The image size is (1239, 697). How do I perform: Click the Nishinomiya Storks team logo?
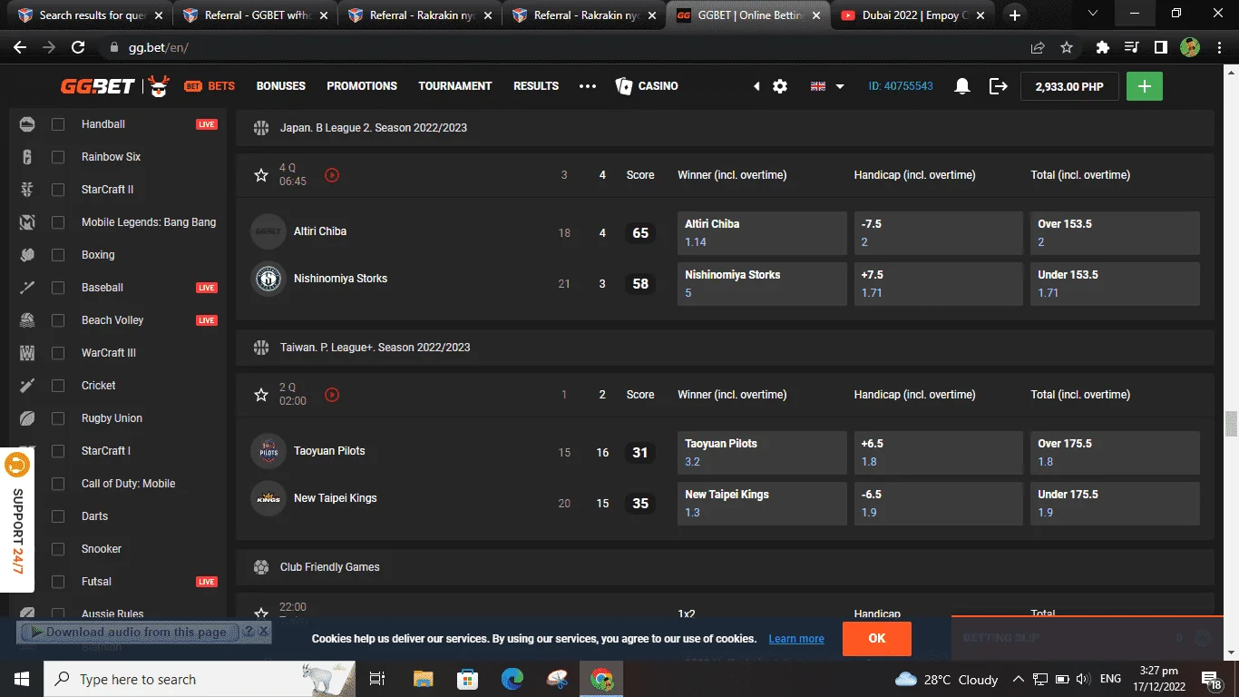[x=268, y=279]
